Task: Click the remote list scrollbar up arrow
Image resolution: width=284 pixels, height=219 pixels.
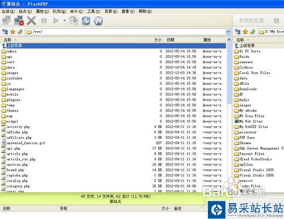Action: click(229, 40)
